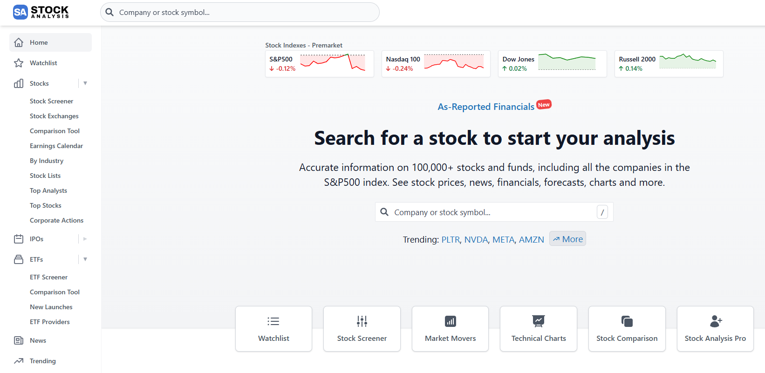
Task: Open the NVDA trending link
Action: click(x=476, y=239)
